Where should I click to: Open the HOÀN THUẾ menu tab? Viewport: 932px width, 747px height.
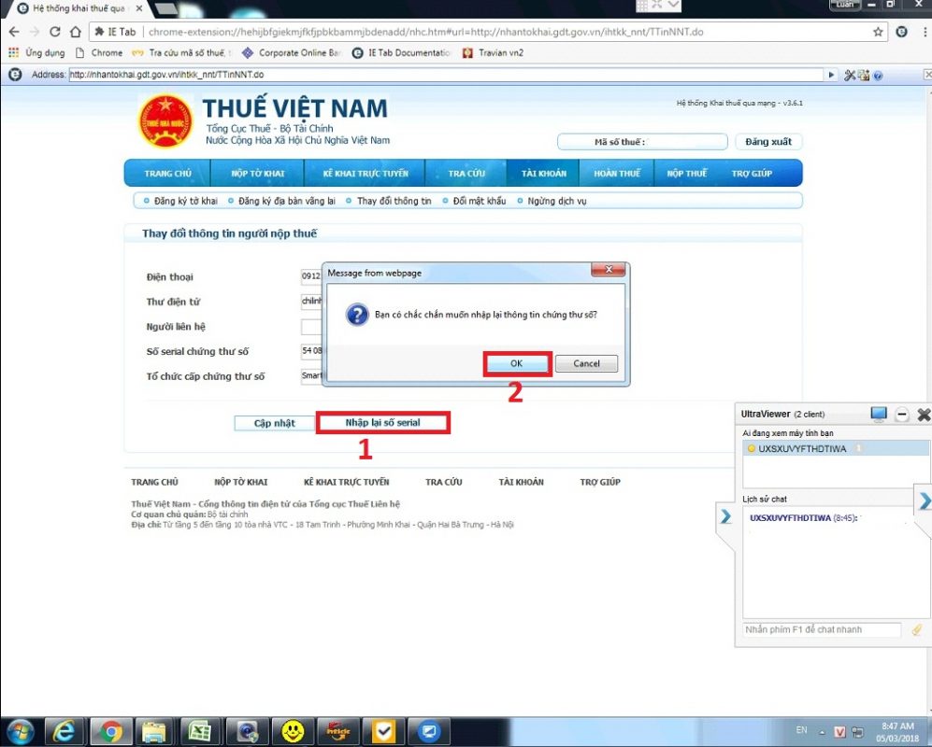617,174
